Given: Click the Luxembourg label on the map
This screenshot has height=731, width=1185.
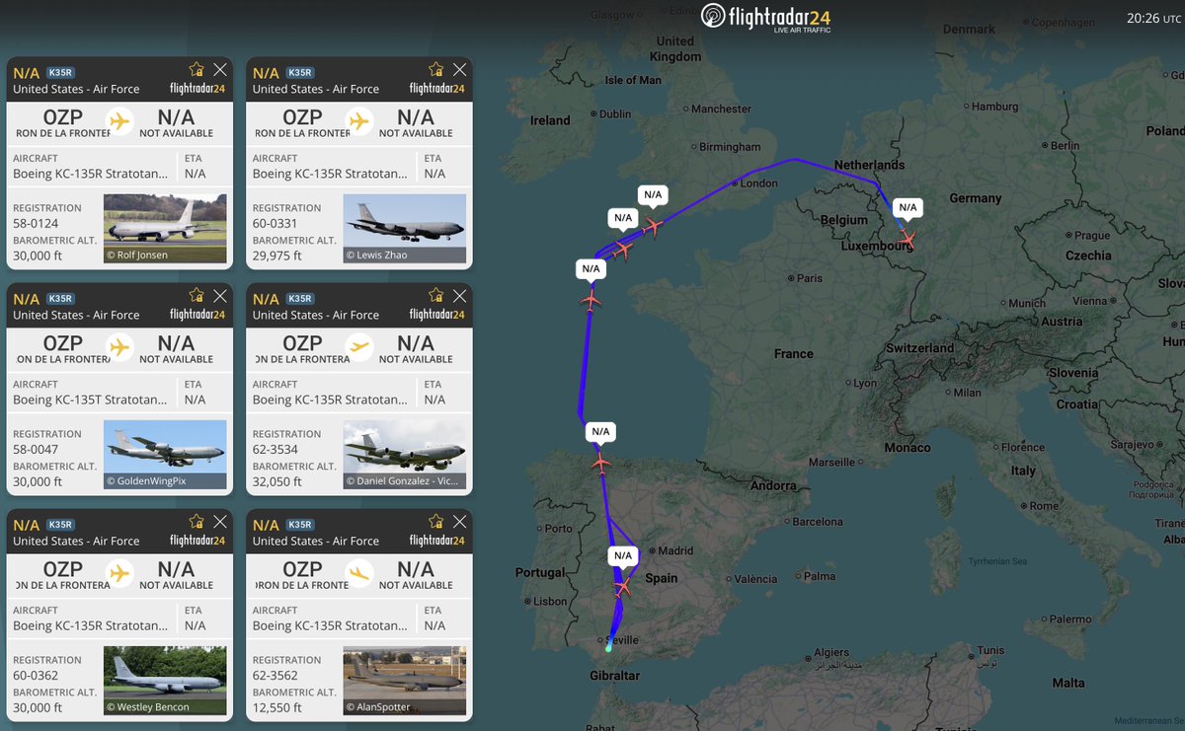Looking at the screenshot, I should click(x=877, y=246).
